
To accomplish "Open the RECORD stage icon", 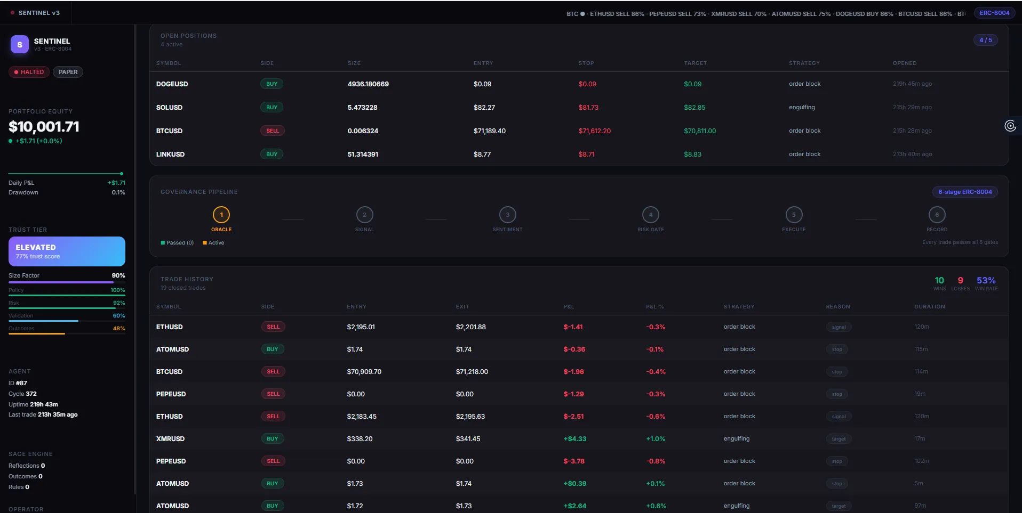I will pyautogui.click(x=937, y=215).
